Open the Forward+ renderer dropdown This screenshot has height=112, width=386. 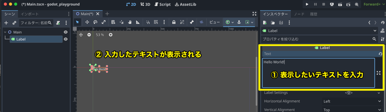point(374,4)
